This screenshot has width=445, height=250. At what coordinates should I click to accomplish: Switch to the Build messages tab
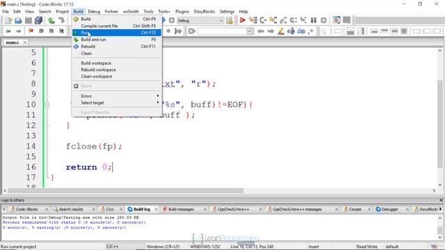pyautogui.click(x=181, y=209)
